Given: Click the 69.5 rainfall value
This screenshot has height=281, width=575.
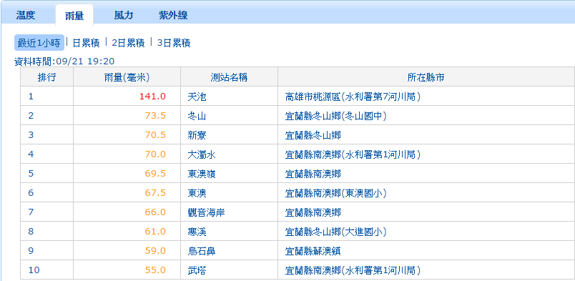Looking at the screenshot, I should click(x=156, y=174).
